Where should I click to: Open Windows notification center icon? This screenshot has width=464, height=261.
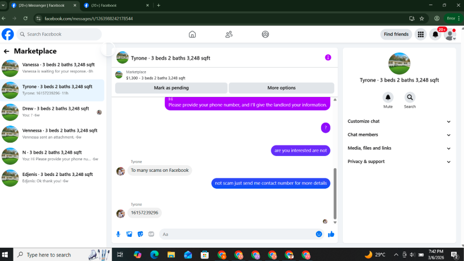click(x=455, y=254)
